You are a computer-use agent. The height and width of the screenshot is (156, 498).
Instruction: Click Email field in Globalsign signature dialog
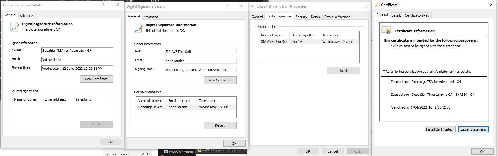pos(77,60)
